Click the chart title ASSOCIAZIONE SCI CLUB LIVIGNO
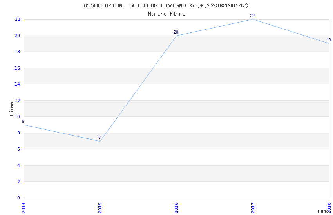Screen dimensions: 333x215 pyautogui.click(x=166, y=5)
